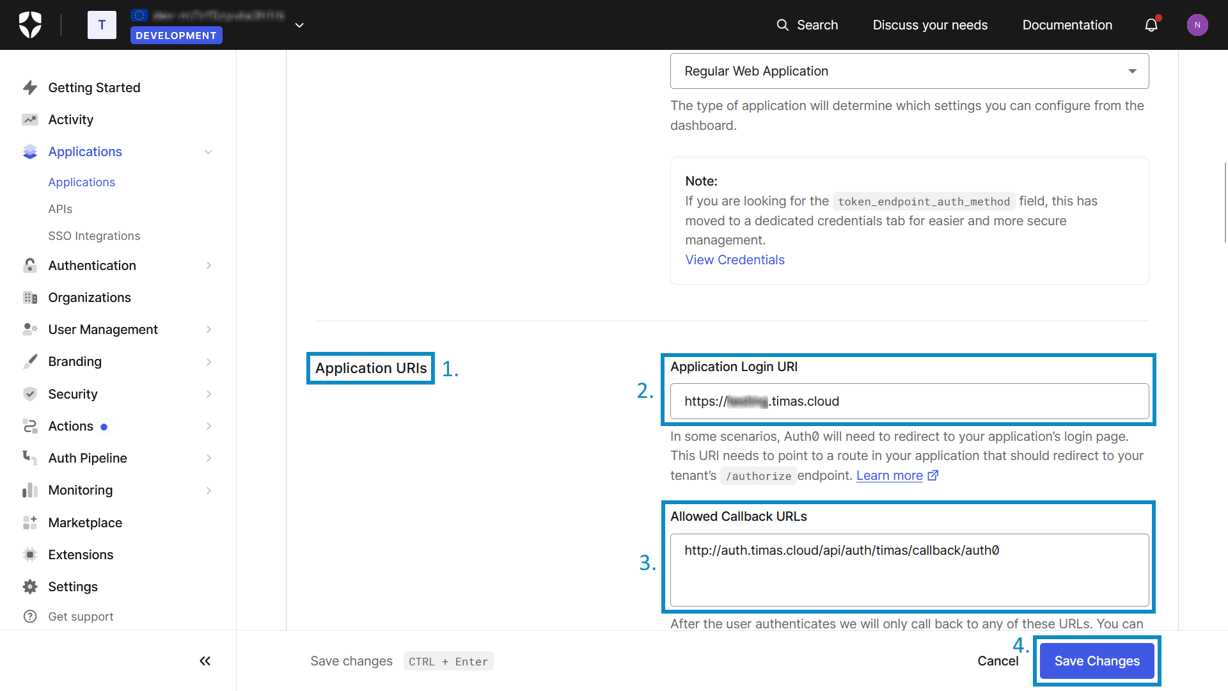Open Discuss your needs link
1228x691 pixels.
[x=930, y=25]
